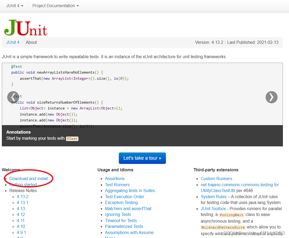Open Matchers and assertThat link
289x238 pixels.
128,209
